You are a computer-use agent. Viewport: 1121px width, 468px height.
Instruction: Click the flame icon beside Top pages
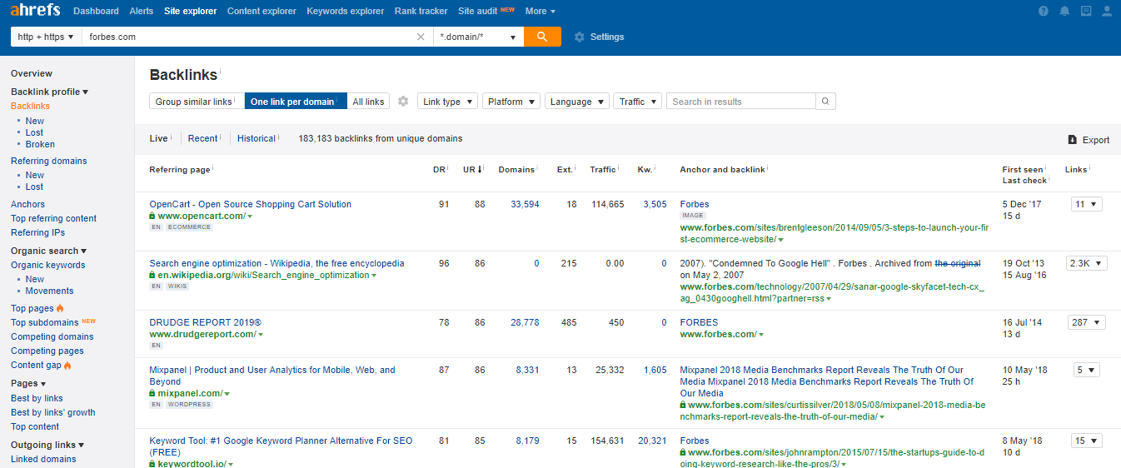[60, 308]
